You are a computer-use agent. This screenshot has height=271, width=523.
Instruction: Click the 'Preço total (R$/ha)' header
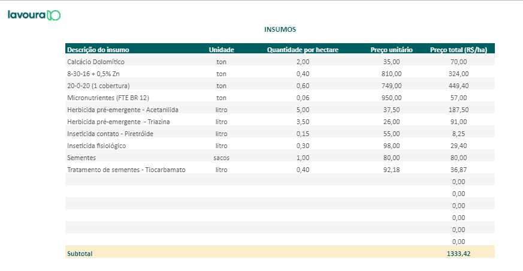458,50
